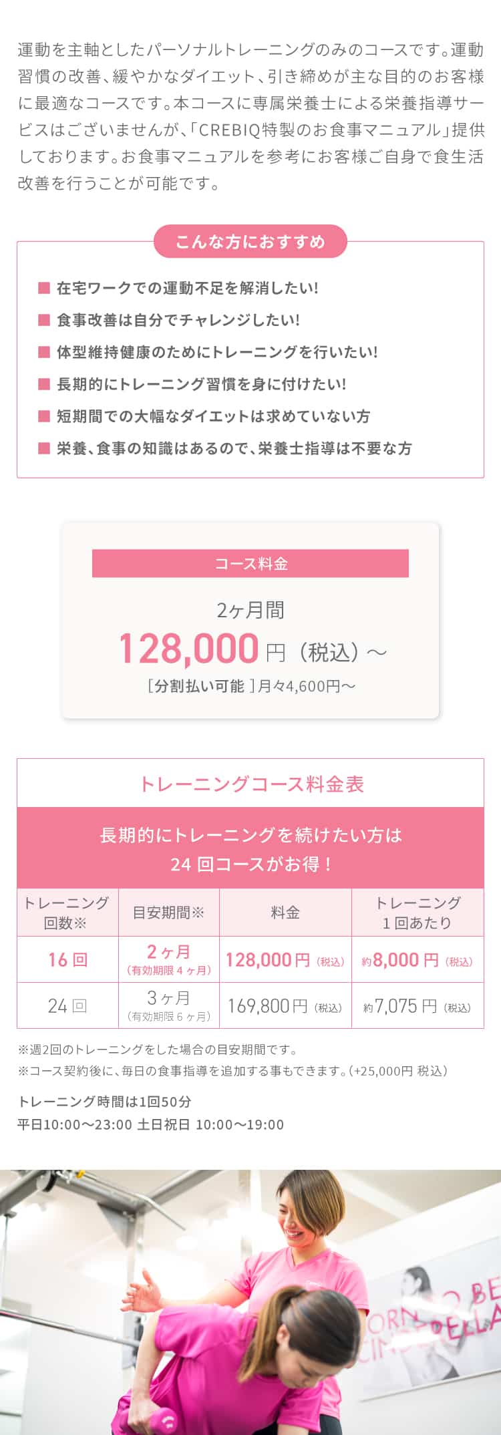
Task: Click the pink bullet beside 短期間での大幅なダイエット
Action: 44,416
